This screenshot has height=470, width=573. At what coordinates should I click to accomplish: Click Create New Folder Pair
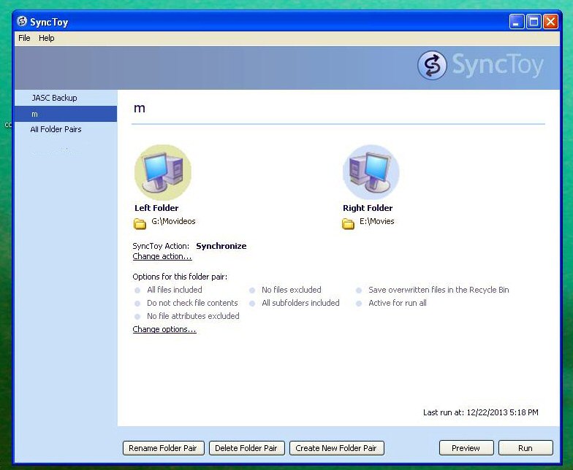tap(336, 448)
